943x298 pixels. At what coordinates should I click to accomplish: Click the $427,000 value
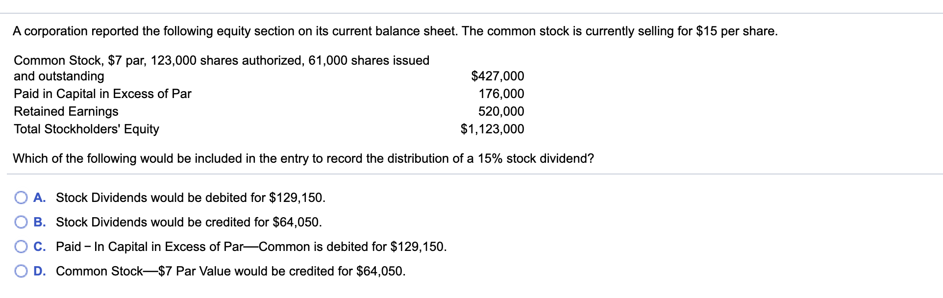[497, 76]
